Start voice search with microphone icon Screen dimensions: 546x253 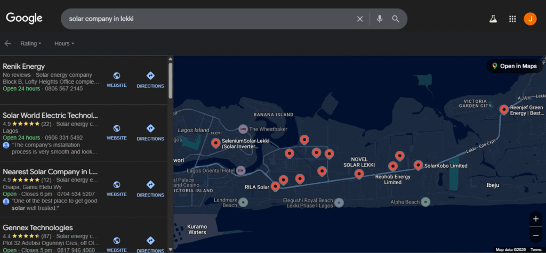379,19
